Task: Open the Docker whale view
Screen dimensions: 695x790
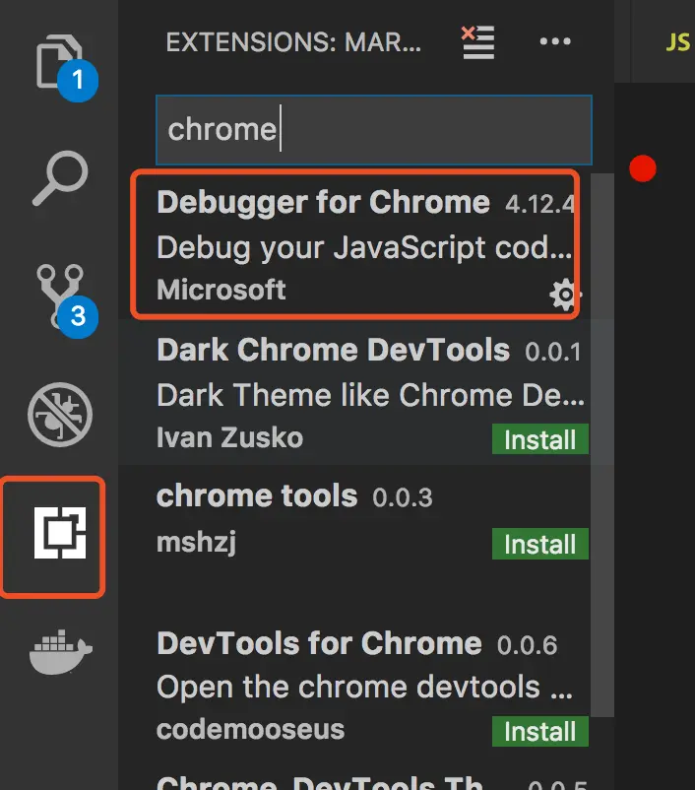Action: pyautogui.click(x=60, y=651)
